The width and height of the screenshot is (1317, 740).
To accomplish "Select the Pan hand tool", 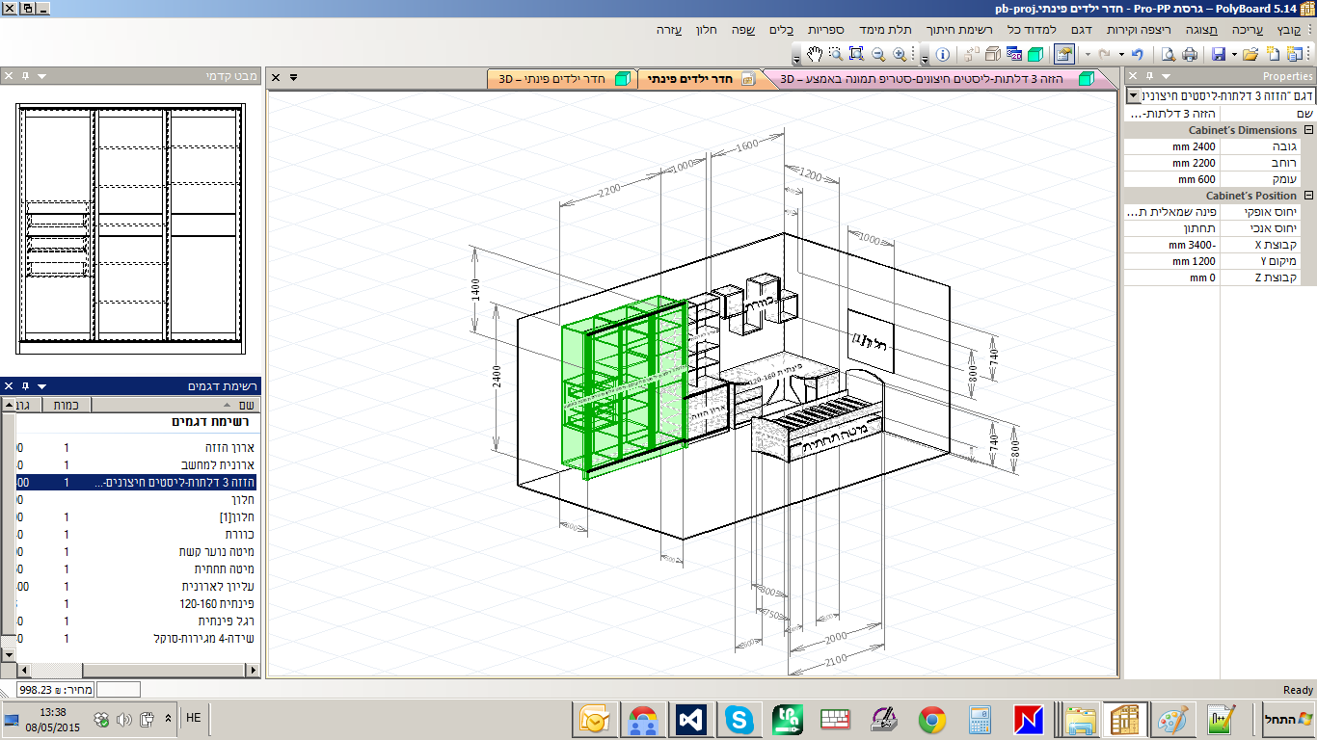I will point(815,54).
